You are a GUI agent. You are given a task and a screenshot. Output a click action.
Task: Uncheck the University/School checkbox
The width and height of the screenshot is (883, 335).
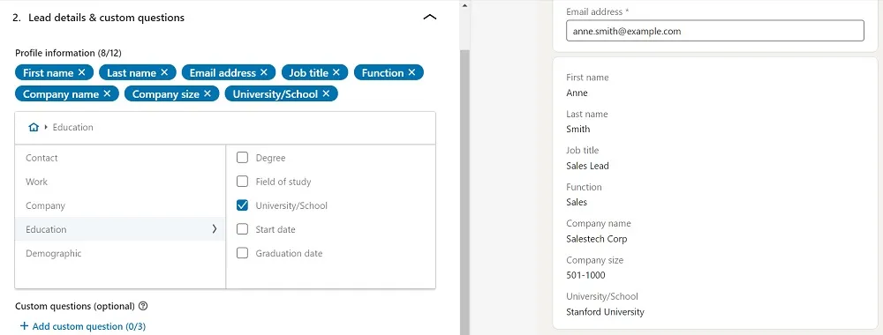coord(242,205)
